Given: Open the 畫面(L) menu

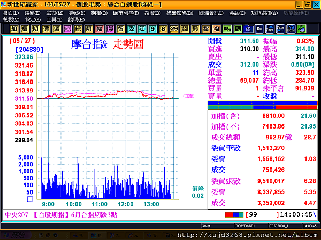Looking at the screenshot, I should [11, 13].
